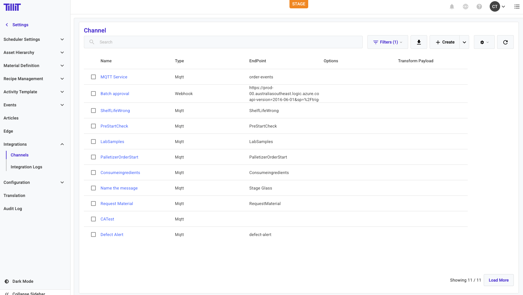
Task: Tick the Defect Alert row checkbox
Action: [93, 235]
